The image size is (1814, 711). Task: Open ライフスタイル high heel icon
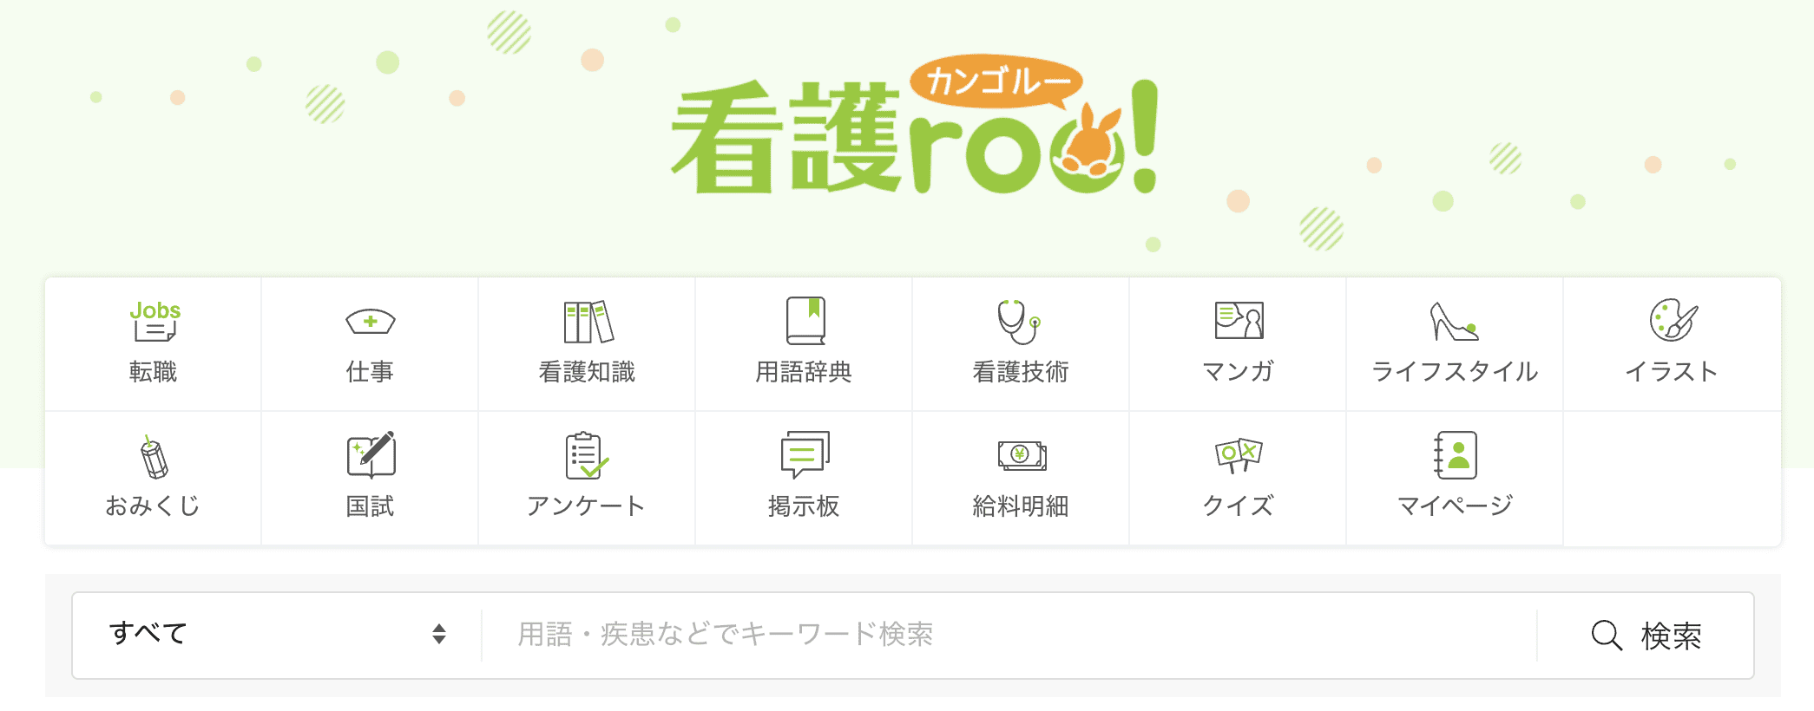(x=1454, y=321)
